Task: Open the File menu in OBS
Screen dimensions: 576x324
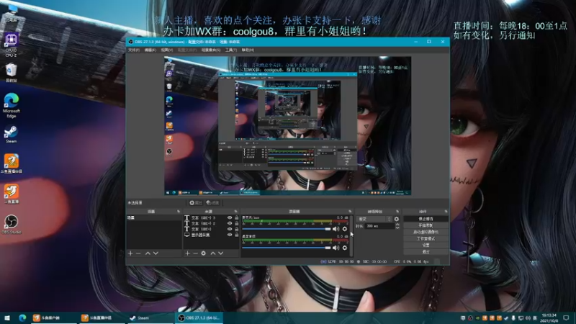Action: [x=134, y=50]
